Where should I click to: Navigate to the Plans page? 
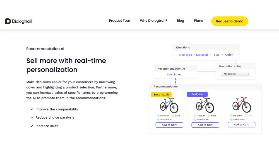coord(198,21)
